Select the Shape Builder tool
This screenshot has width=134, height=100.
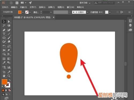[x=4, y=54]
